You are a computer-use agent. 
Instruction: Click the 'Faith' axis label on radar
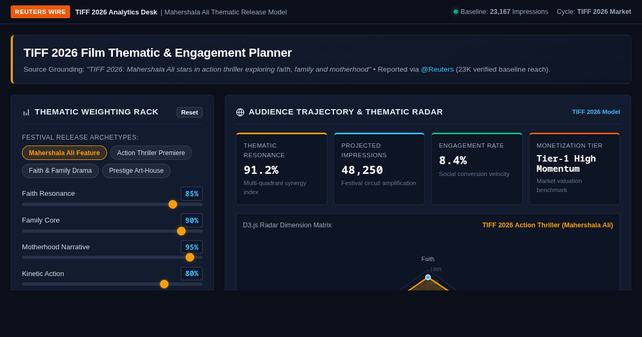click(x=428, y=259)
